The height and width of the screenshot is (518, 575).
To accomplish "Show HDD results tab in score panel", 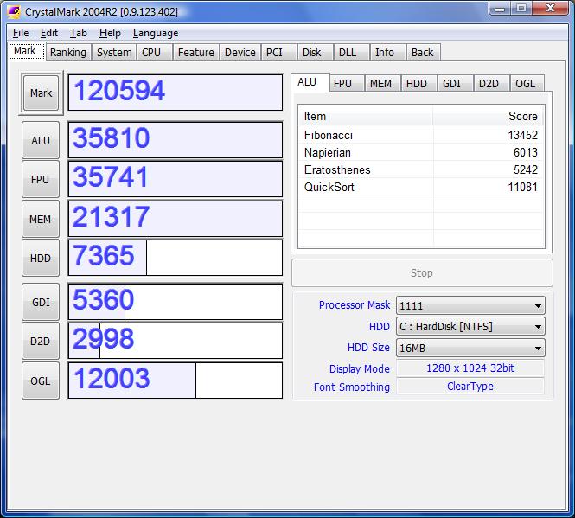I will (418, 84).
